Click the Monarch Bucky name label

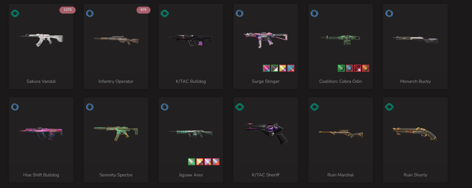416,81
